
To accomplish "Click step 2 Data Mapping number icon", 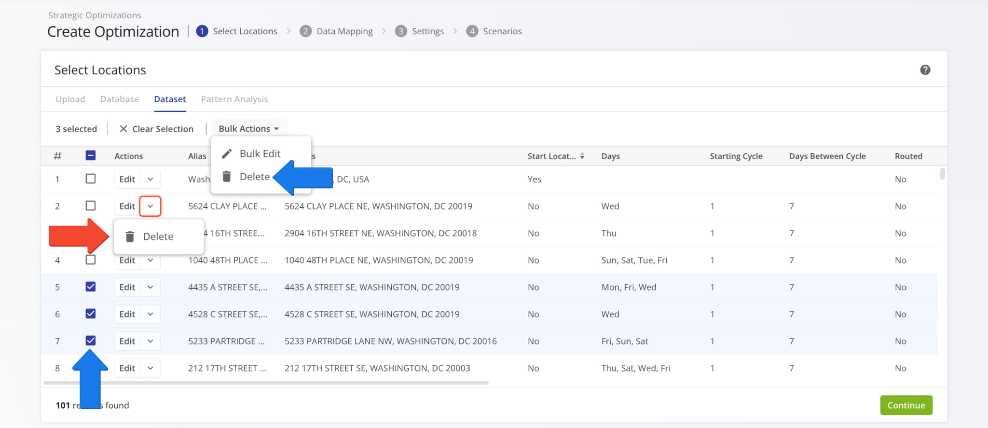I will (305, 31).
